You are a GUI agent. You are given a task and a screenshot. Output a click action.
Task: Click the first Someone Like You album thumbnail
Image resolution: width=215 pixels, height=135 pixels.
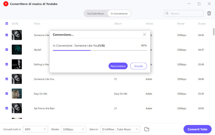17,35
